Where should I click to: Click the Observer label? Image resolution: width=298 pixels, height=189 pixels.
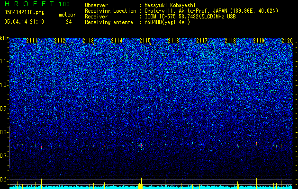point(96,5)
